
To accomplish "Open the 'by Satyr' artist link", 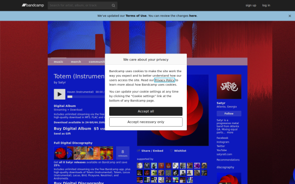I will (x=62, y=82).
